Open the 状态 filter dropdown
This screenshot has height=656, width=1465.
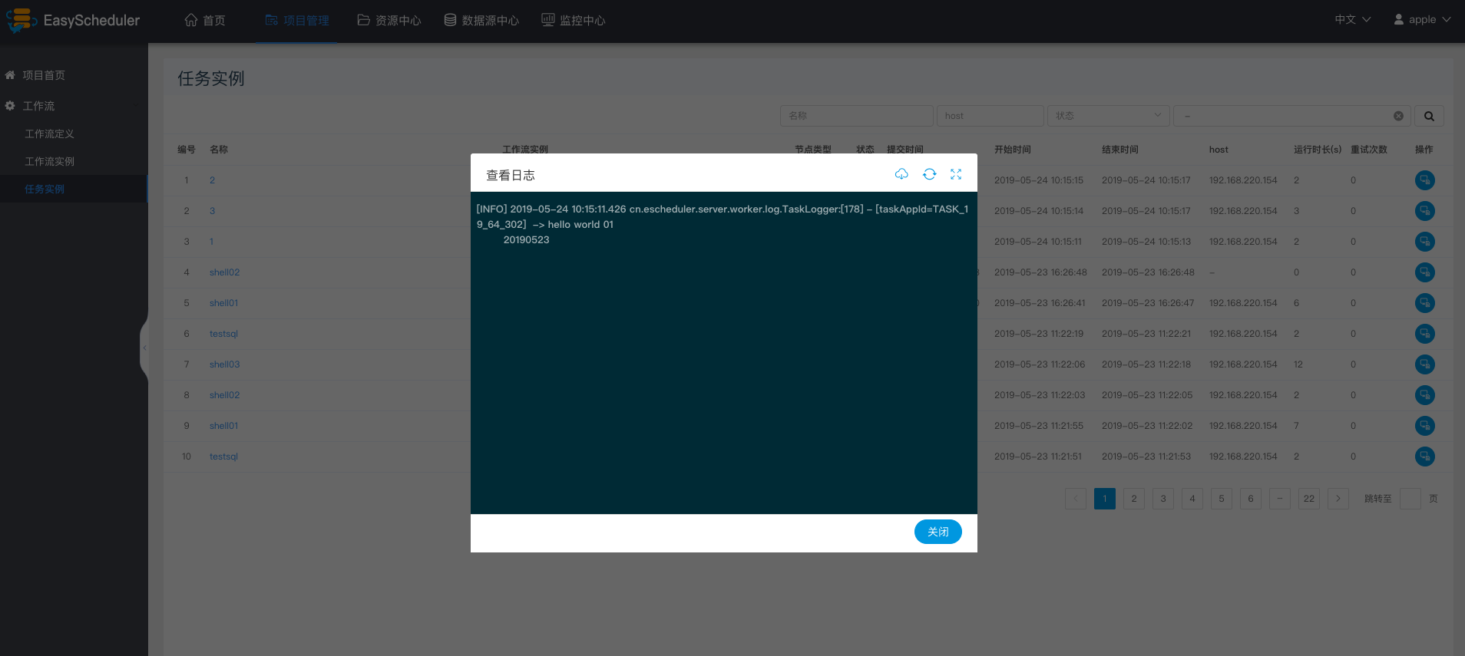coord(1108,116)
